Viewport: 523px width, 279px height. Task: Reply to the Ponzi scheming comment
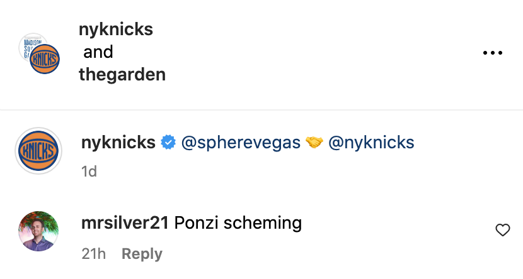pyautogui.click(x=142, y=254)
